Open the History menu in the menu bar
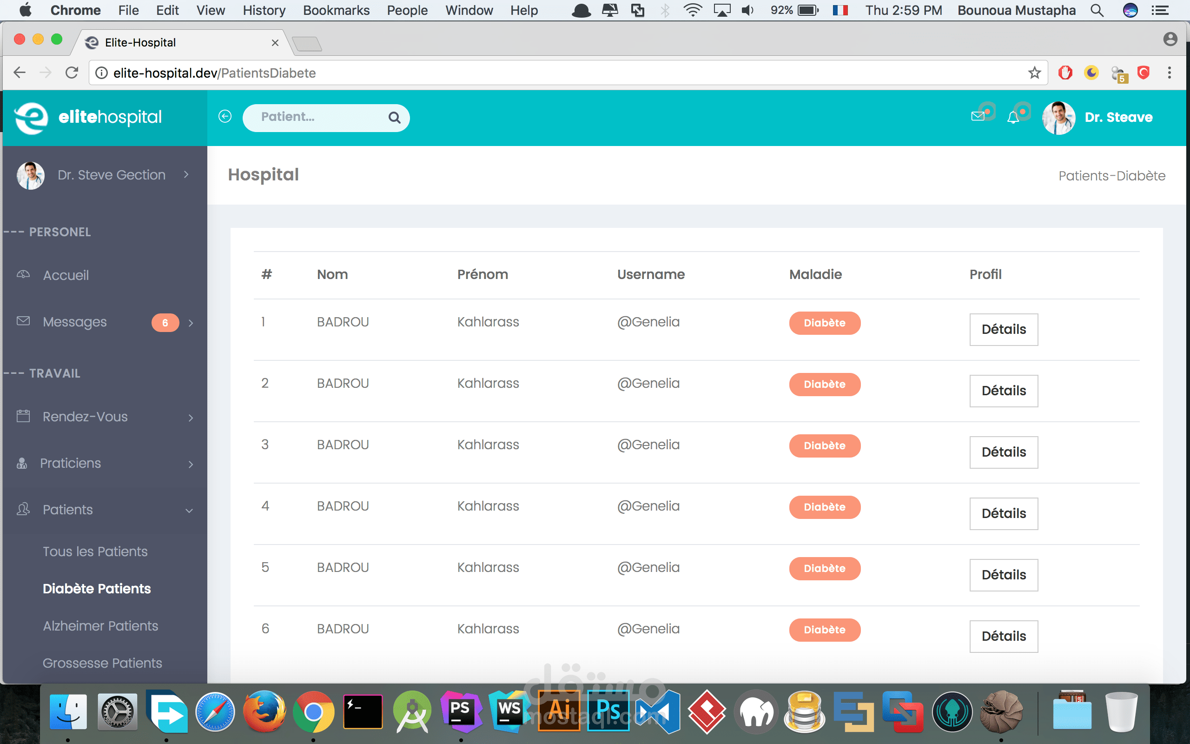Image resolution: width=1190 pixels, height=744 pixels. [264, 10]
